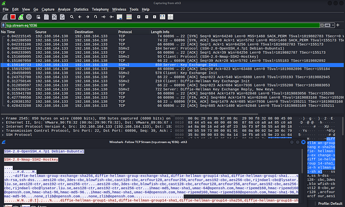Select the [SYN] Seq=0 Win=64240 packet row
The image size is (345, 207).
pos(172,36)
